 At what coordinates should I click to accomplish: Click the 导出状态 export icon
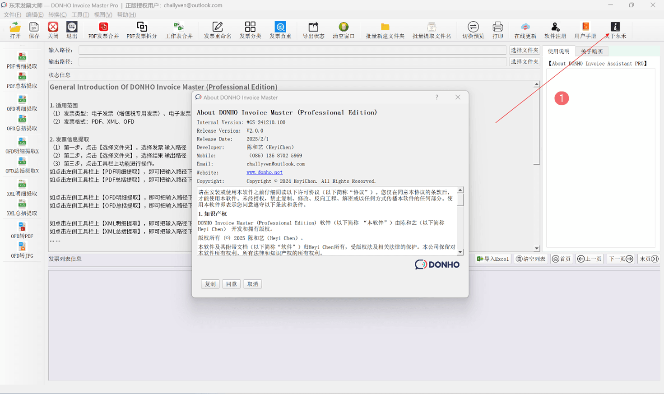(313, 30)
